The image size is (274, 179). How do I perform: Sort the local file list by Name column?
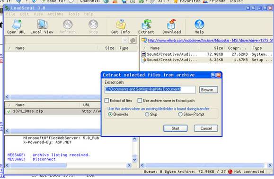pos(52,48)
